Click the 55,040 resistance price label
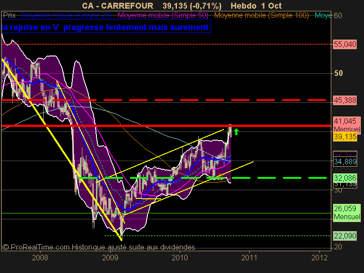 (345, 44)
